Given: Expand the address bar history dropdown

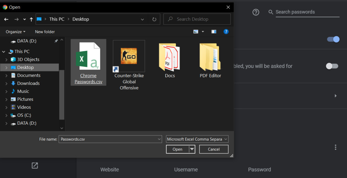Looking at the screenshot, I should point(142,19).
